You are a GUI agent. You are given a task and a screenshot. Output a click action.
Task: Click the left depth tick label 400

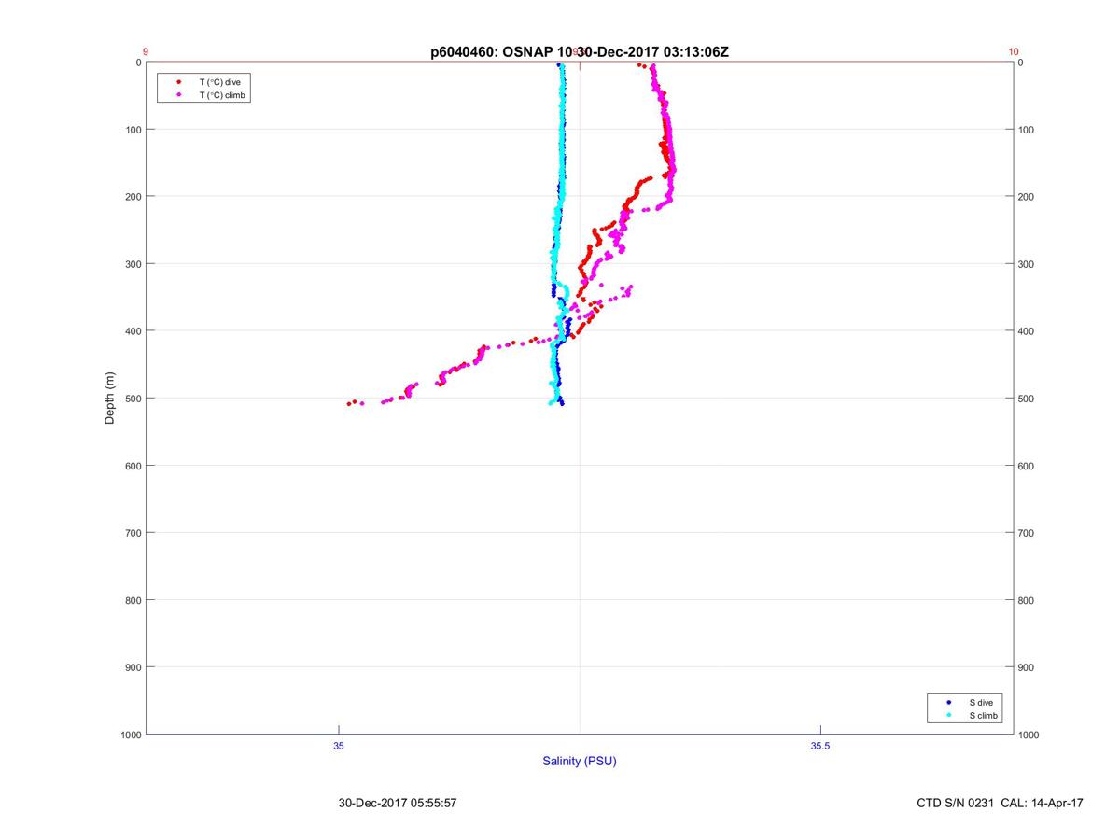point(133,331)
